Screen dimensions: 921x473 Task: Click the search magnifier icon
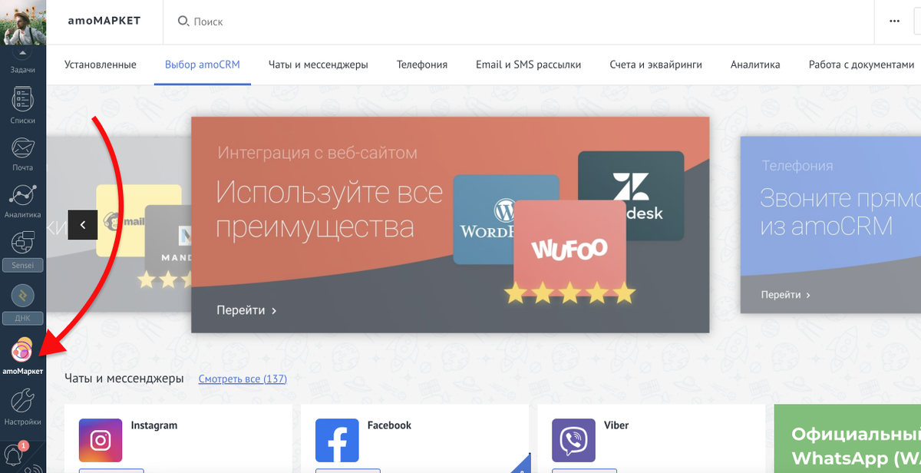(183, 21)
